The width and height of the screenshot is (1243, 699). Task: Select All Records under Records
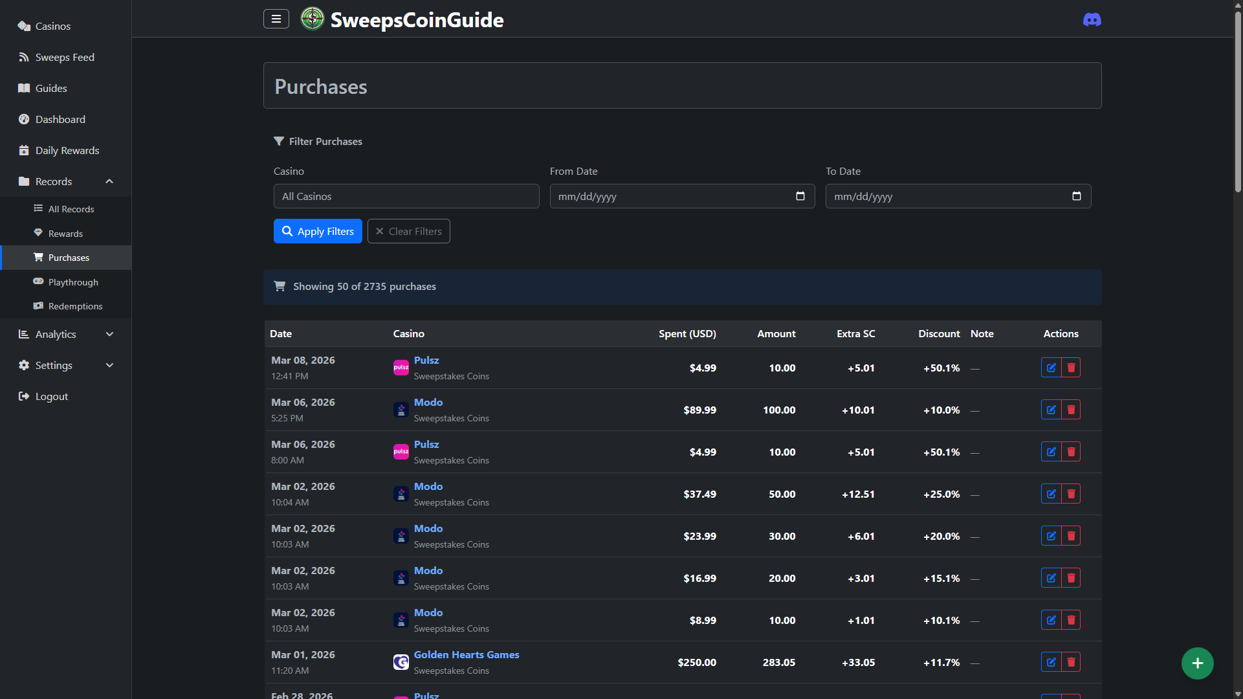pos(71,208)
